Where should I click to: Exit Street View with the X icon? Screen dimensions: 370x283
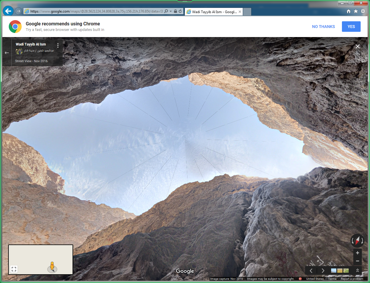click(357, 46)
